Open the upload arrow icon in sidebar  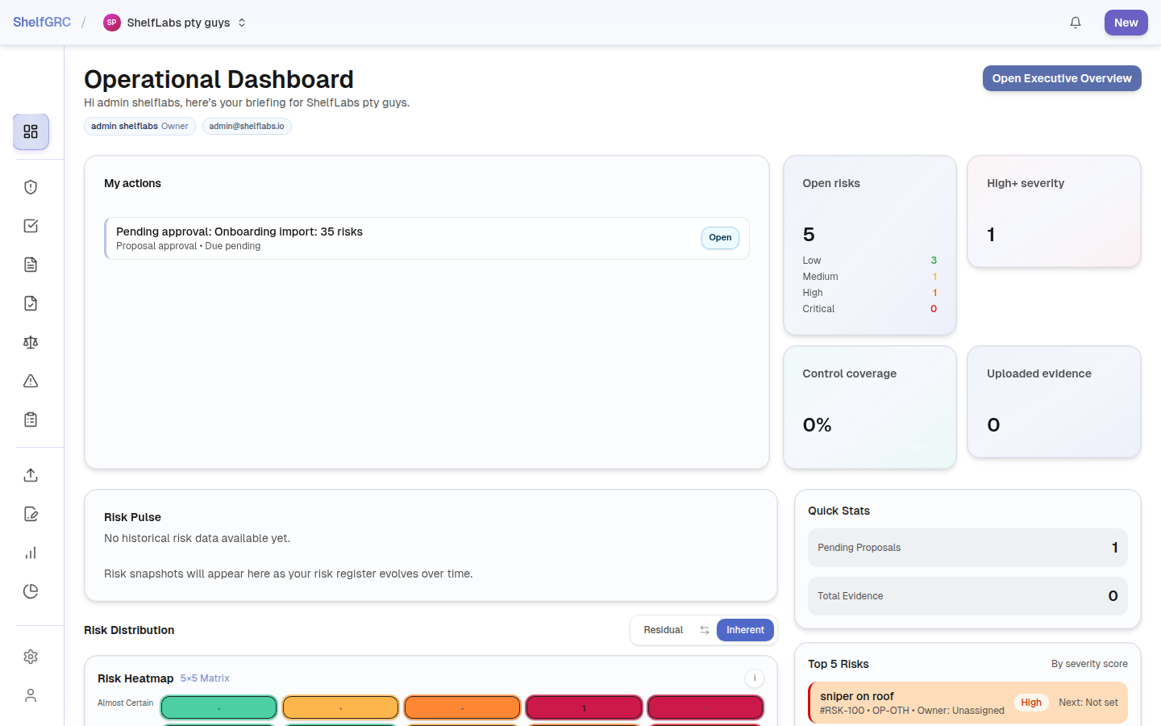31,475
